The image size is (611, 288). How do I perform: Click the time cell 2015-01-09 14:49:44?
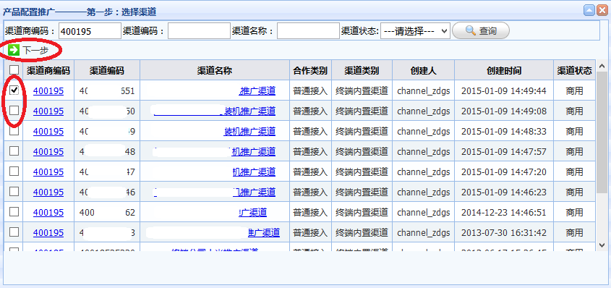click(x=504, y=90)
